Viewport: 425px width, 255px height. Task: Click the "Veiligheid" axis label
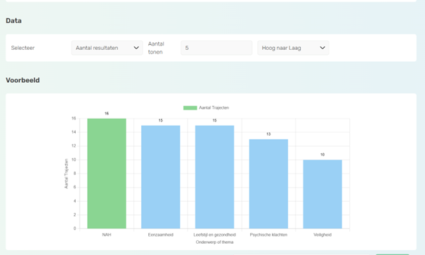pos(322,235)
